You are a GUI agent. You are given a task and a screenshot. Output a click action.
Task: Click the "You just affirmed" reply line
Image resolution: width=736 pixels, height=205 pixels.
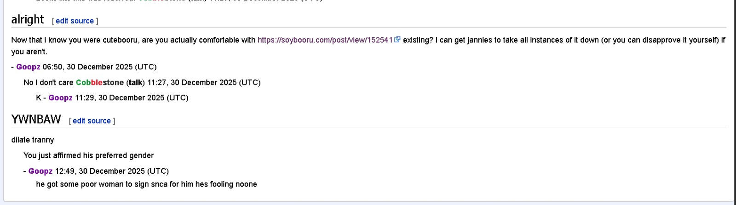[88, 155]
